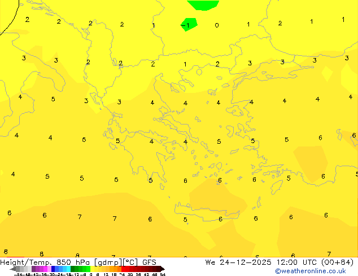358x276 pixels.
Task: Pick the bright red legend swatch at 24
Action: (x=123, y=269)
